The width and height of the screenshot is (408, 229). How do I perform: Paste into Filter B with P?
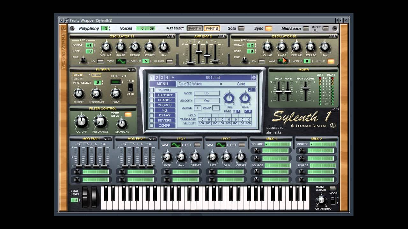click(x=133, y=70)
